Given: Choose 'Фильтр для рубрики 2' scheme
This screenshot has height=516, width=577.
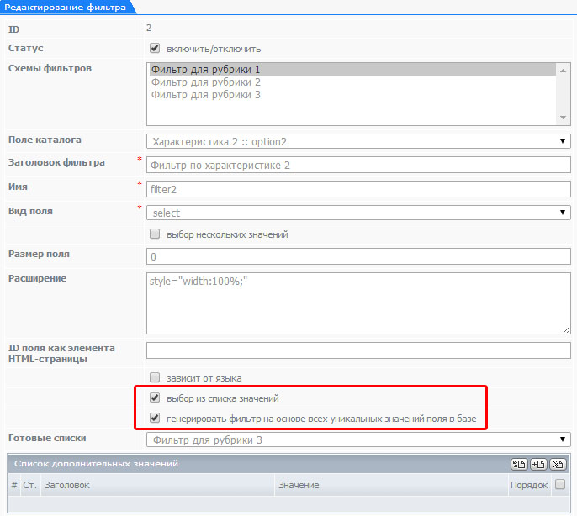Looking at the screenshot, I should tap(205, 82).
